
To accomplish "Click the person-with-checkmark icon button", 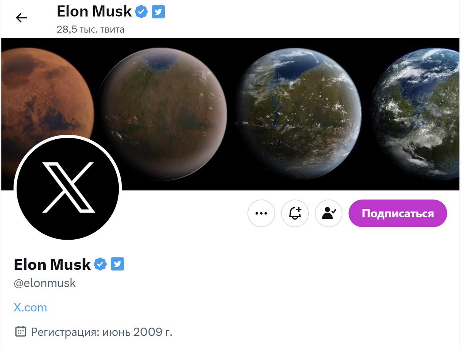I will tap(329, 213).
